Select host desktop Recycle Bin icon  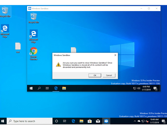pos(5,11)
